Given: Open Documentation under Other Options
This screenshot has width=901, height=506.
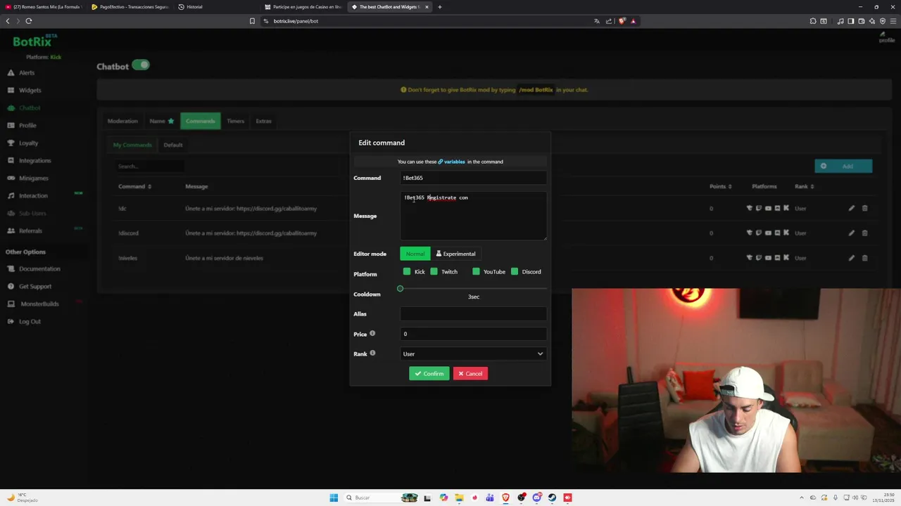Looking at the screenshot, I should (x=34, y=268).
